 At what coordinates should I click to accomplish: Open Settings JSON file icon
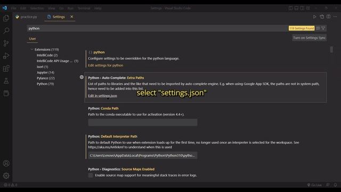click(322, 17)
